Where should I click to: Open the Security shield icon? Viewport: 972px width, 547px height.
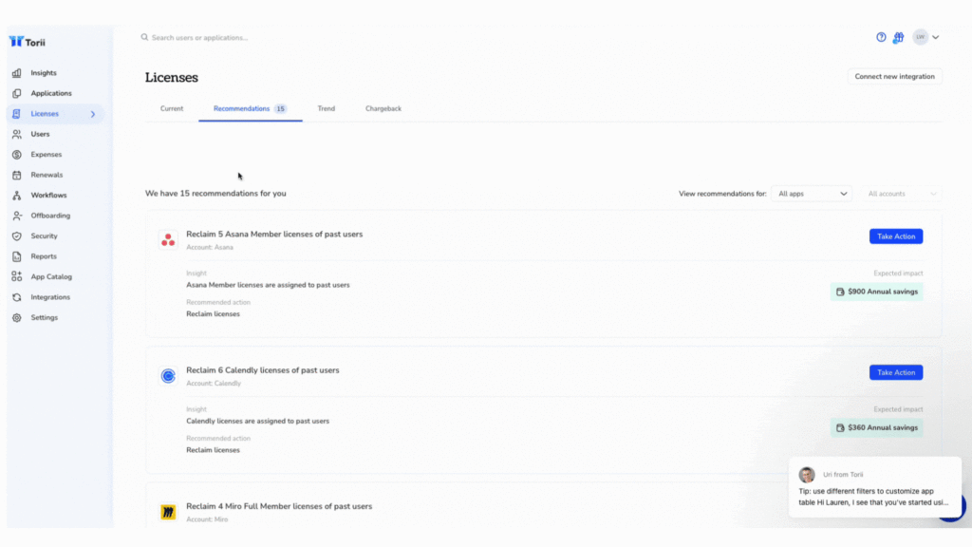coord(17,236)
